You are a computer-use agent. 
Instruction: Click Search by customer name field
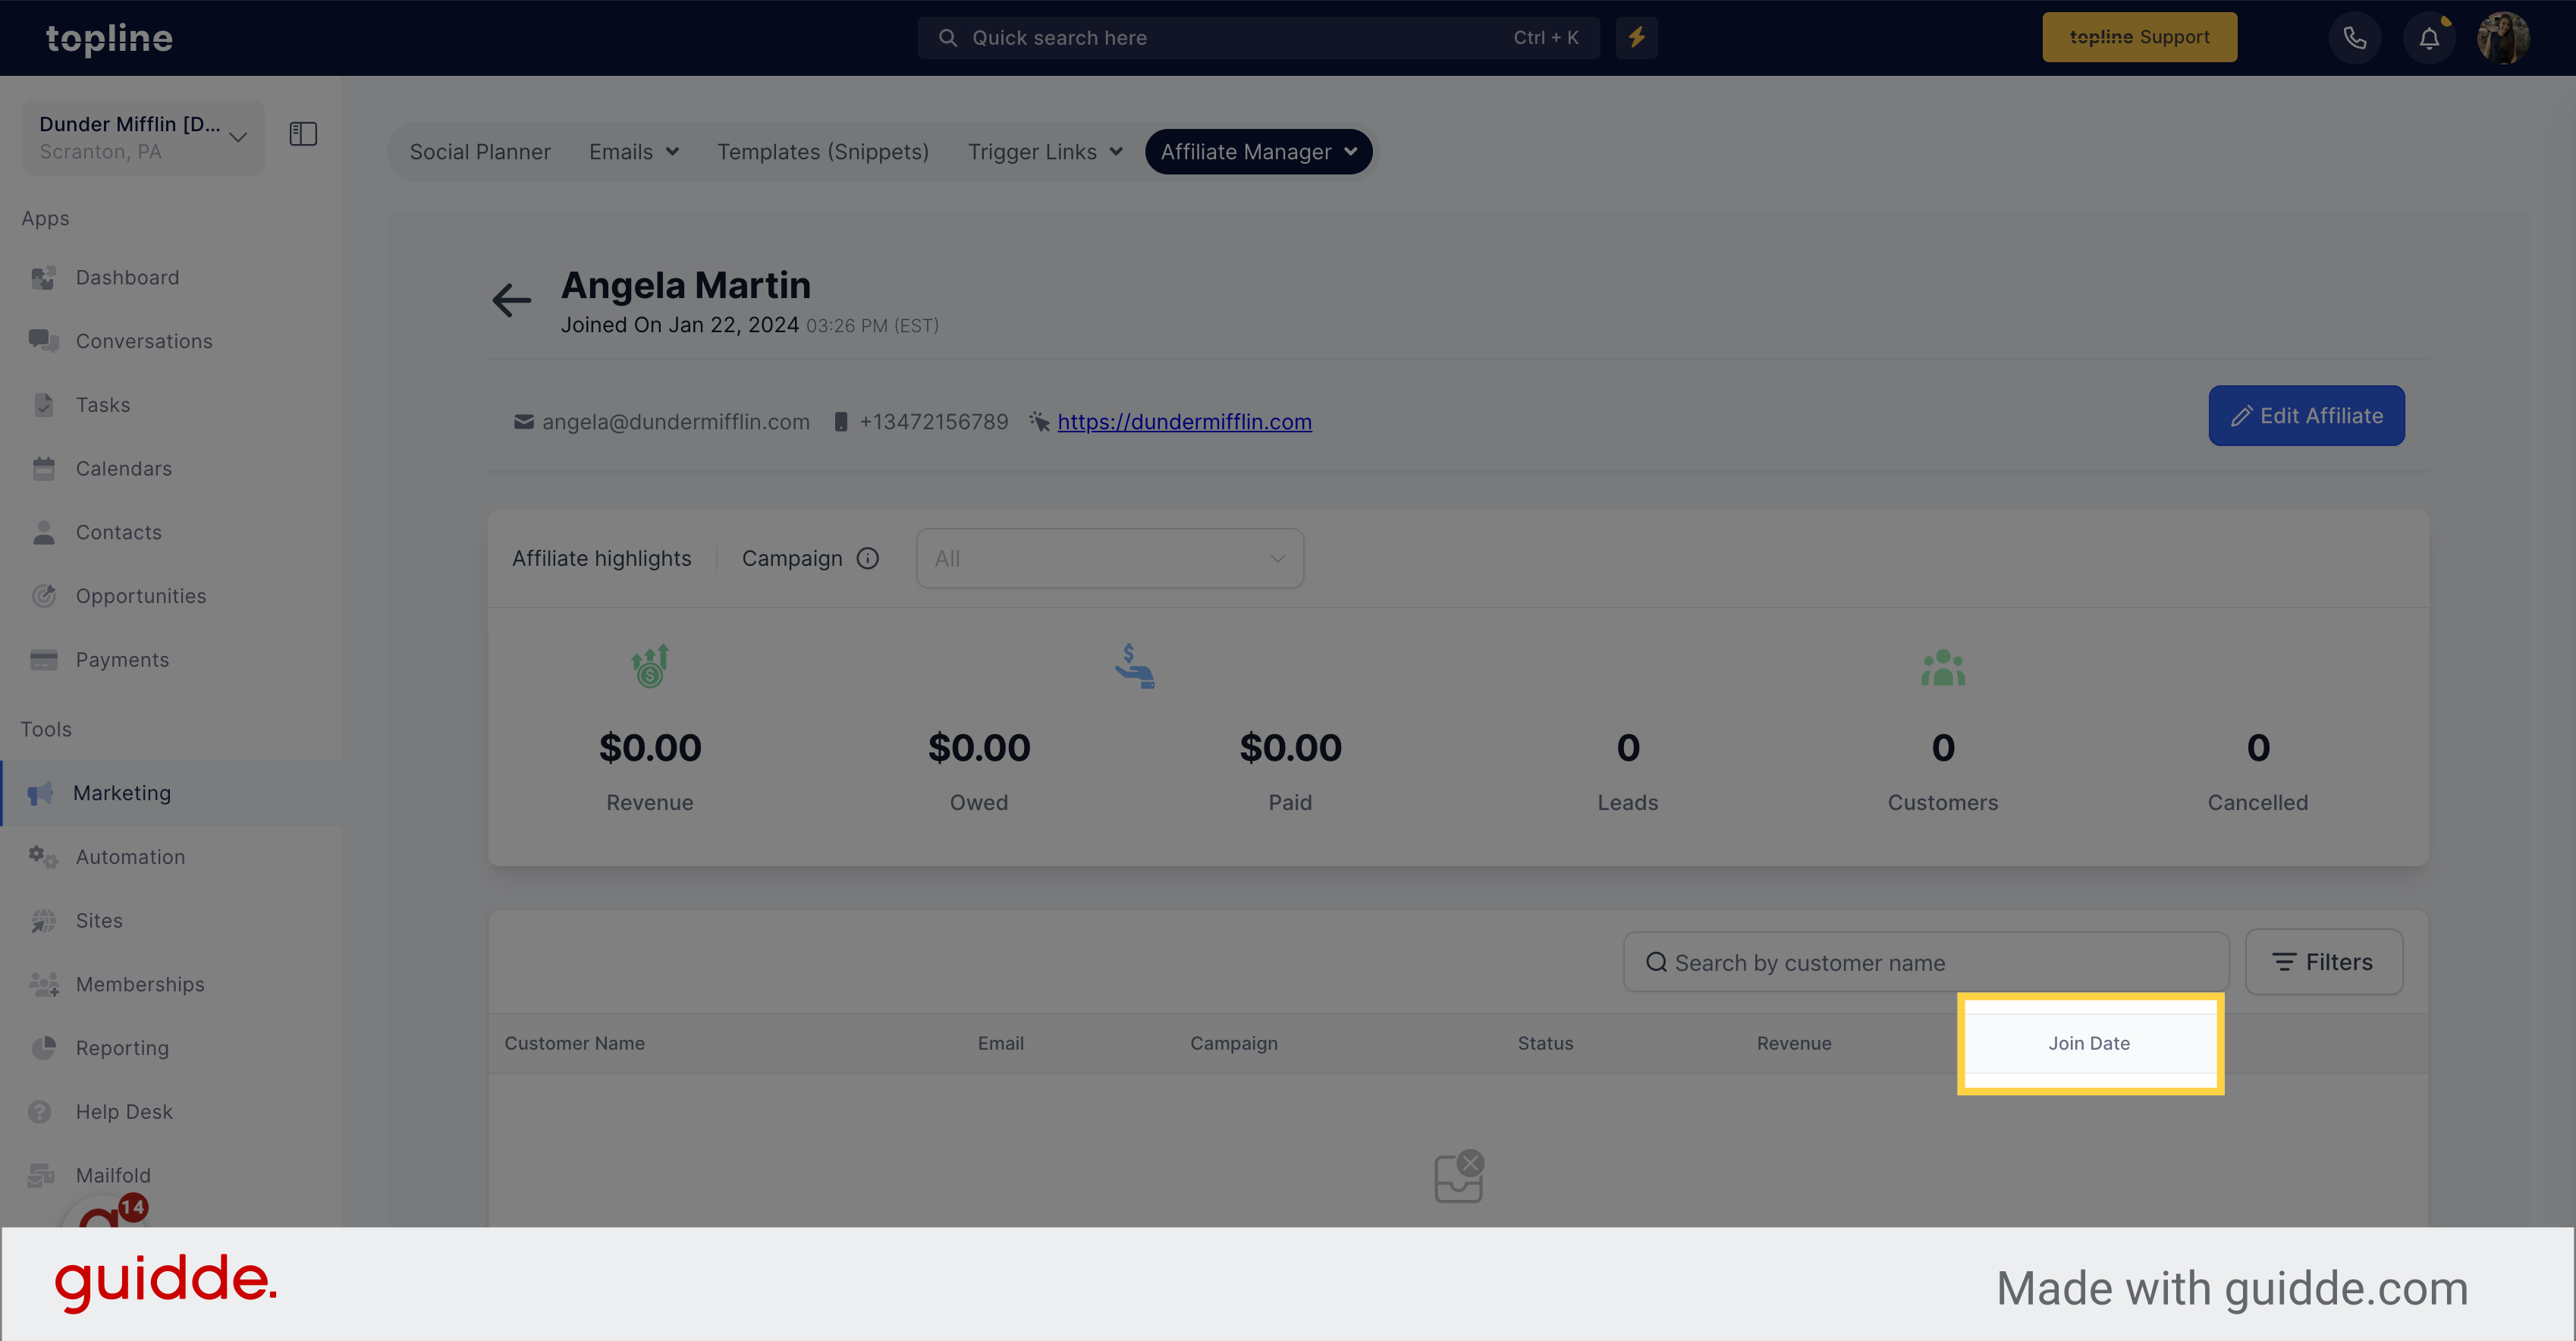[x=1926, y=962]
